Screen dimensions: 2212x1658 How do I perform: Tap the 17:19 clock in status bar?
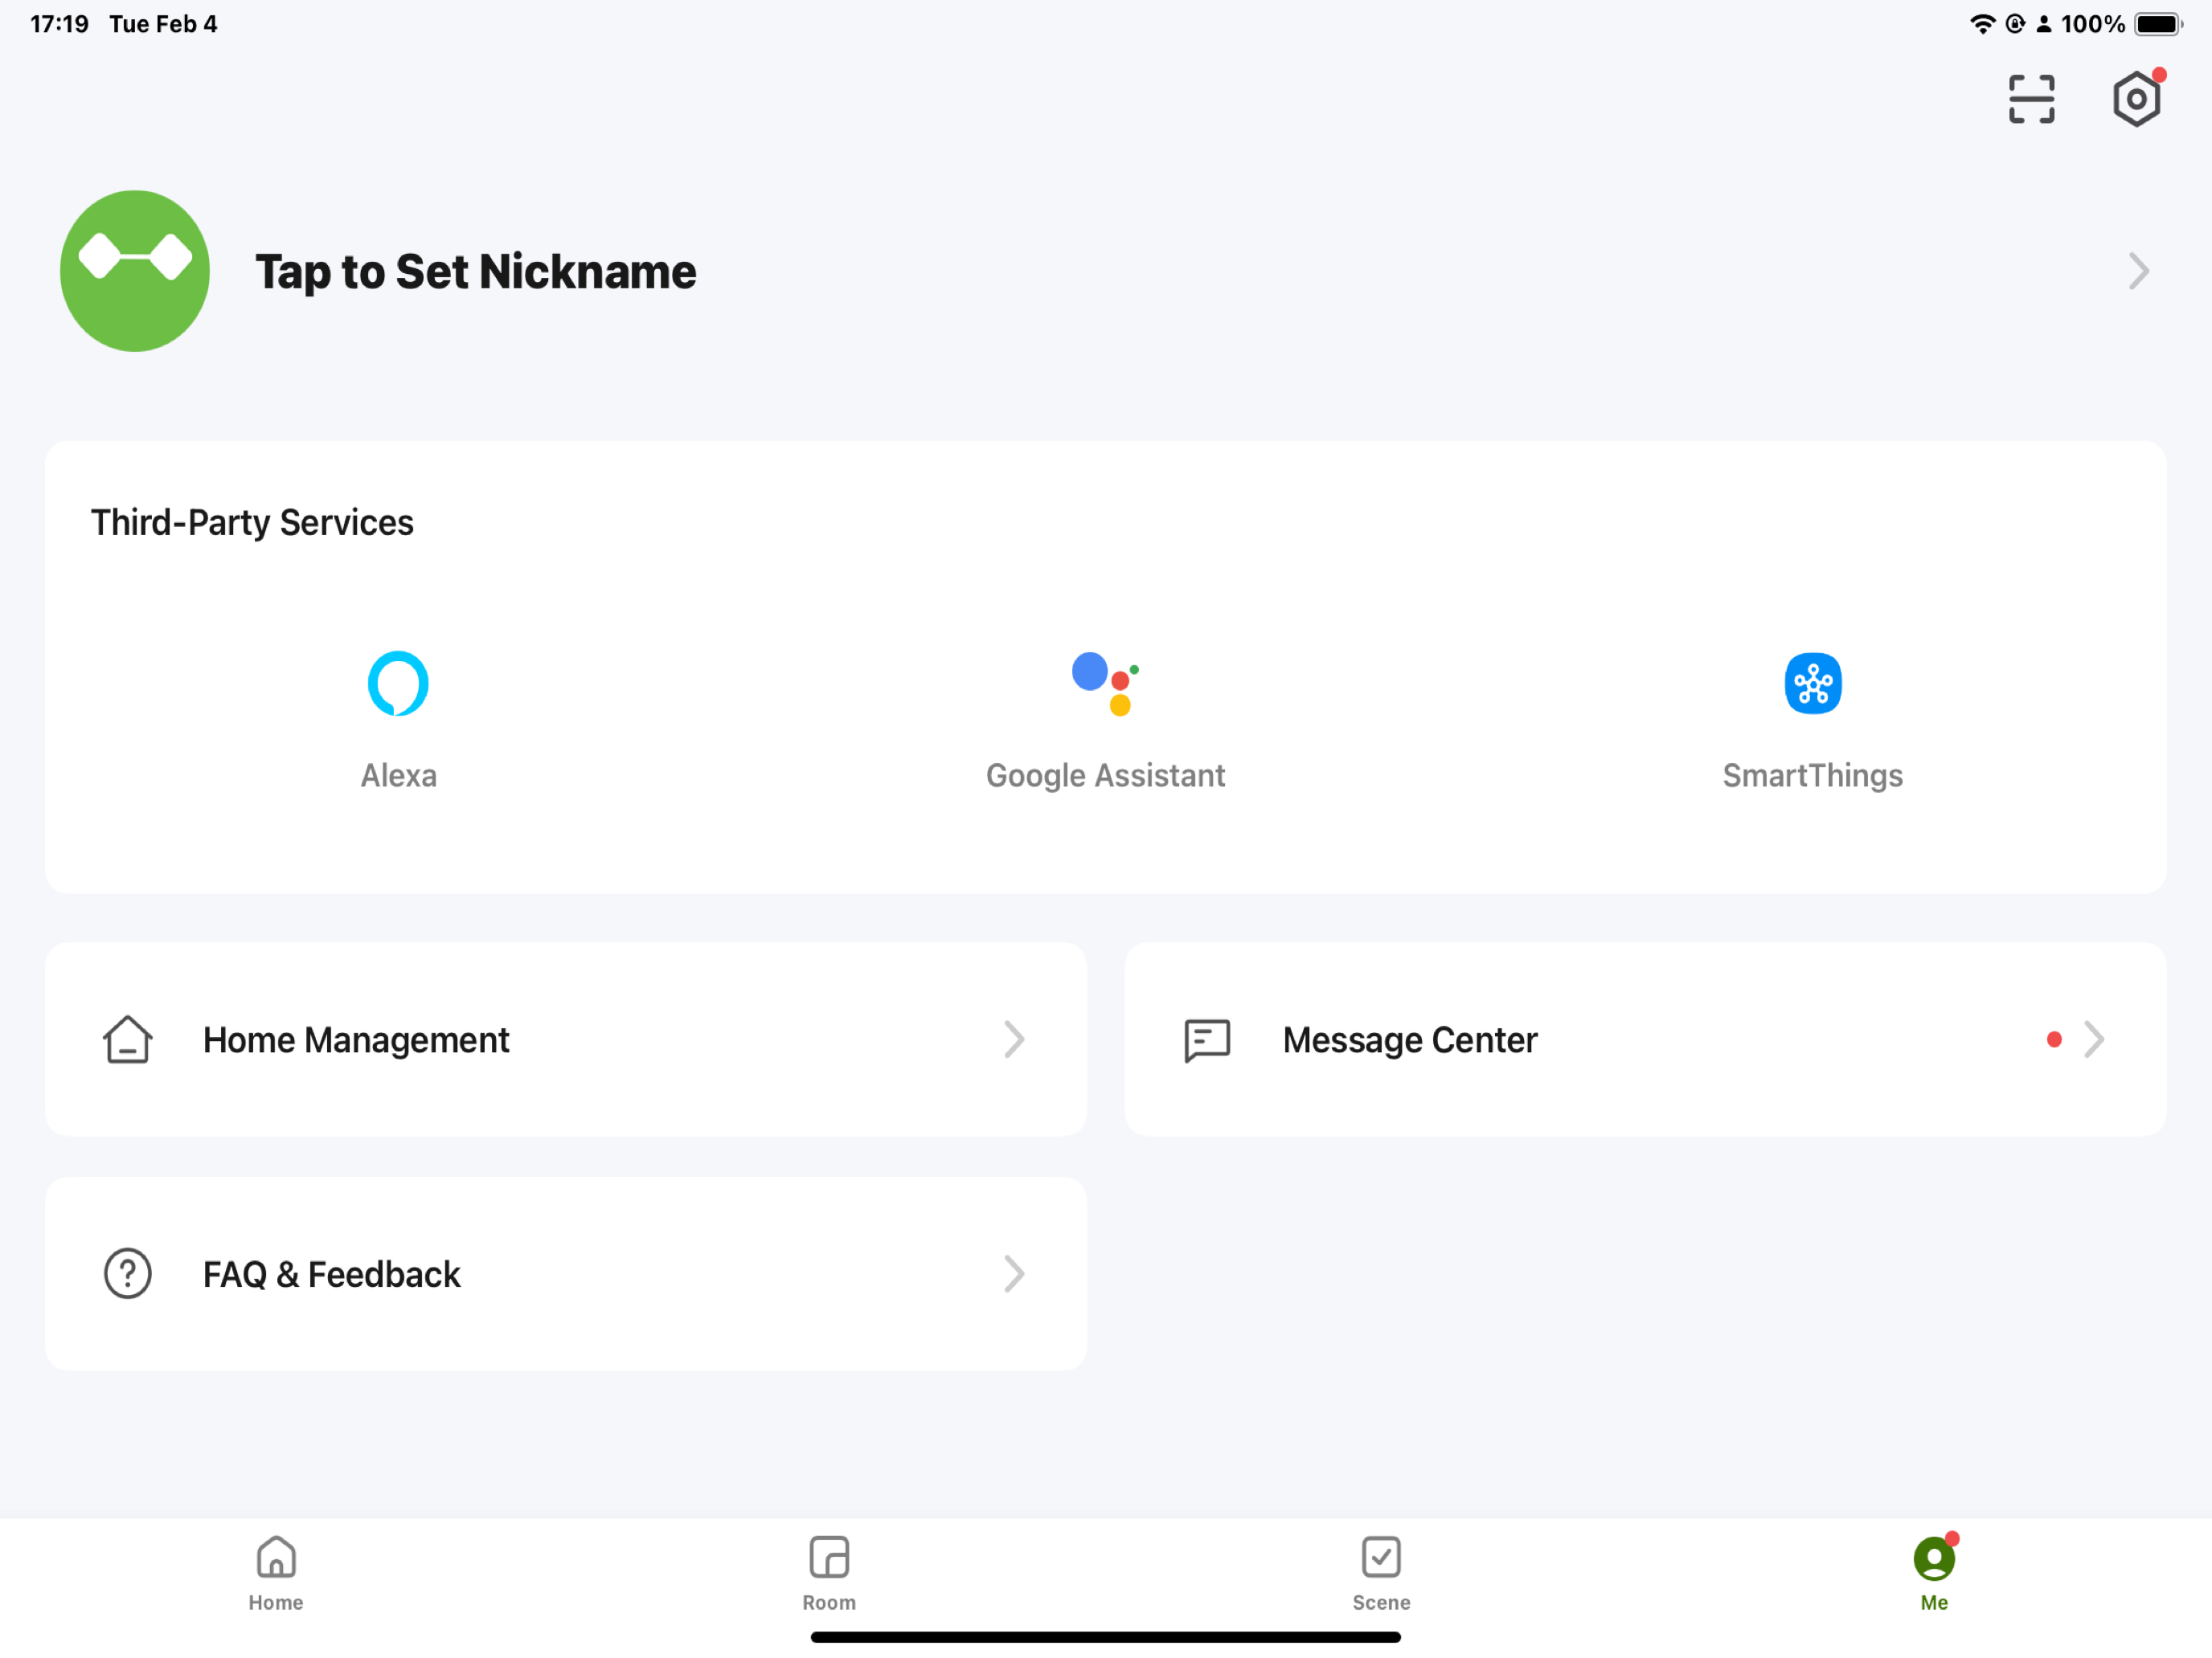59,24
